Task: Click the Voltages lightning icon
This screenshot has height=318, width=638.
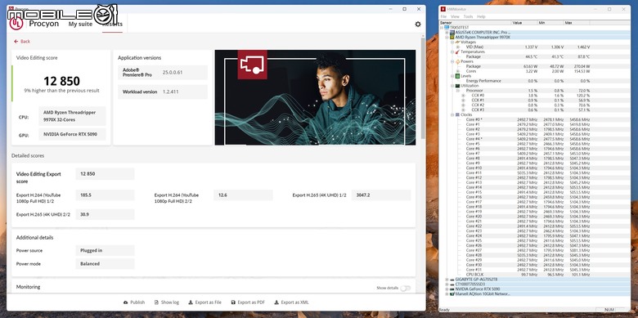Action: tap(457, 42)
